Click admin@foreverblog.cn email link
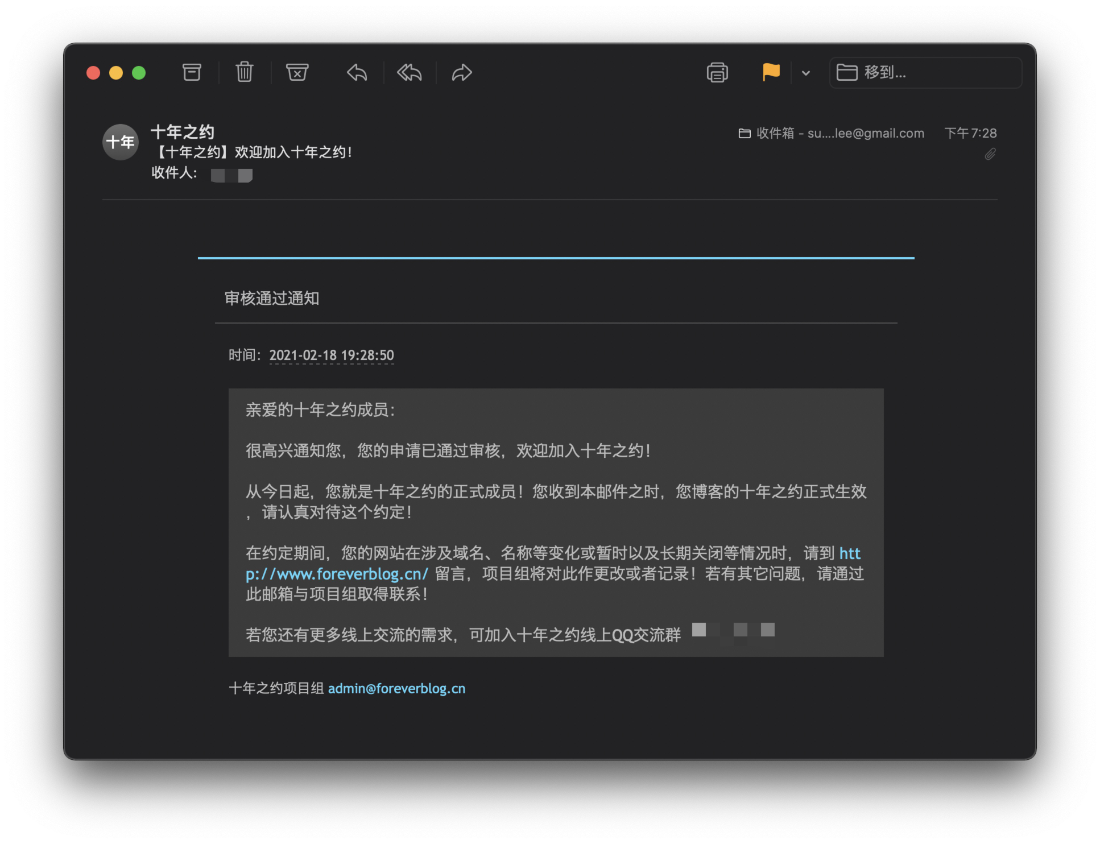The height and width of the screenshot is (844, 1100). point(396,689)
